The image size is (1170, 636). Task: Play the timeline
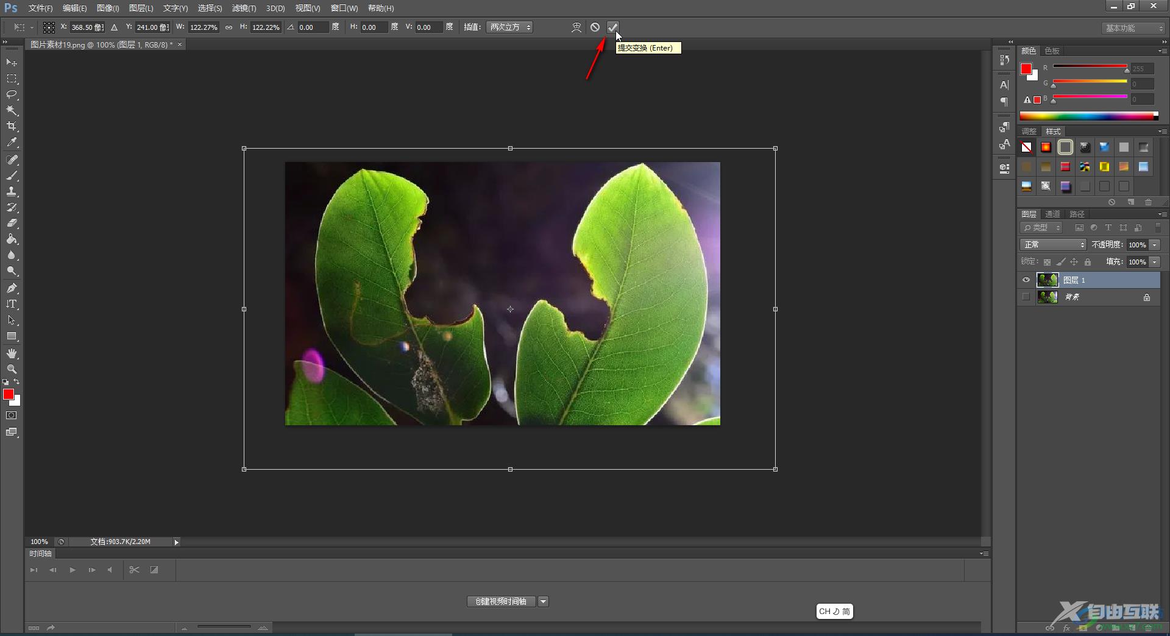pyautogui.click(x=73, y=570)
